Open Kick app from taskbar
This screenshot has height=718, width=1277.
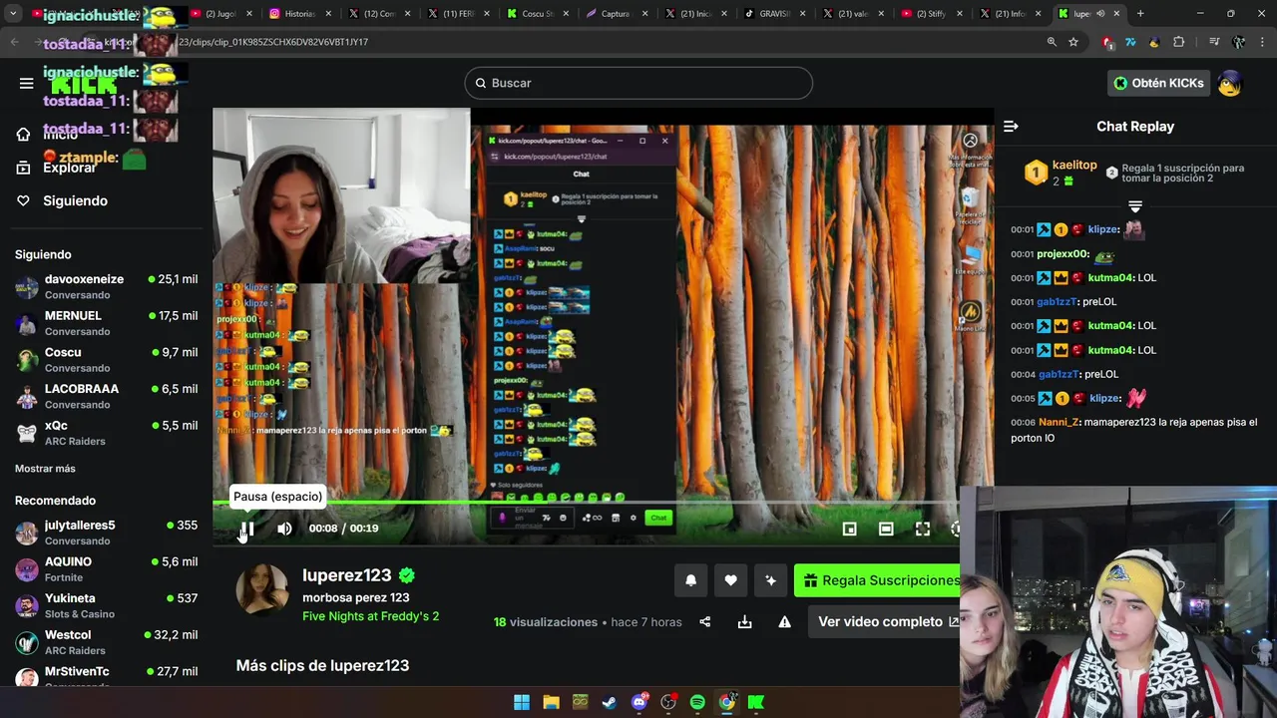756,702
